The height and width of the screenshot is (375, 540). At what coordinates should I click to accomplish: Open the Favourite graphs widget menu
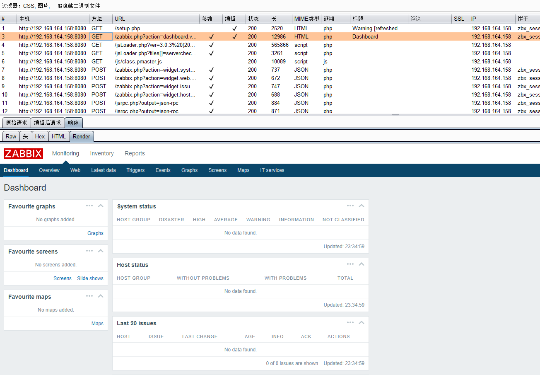coord(89,205)
